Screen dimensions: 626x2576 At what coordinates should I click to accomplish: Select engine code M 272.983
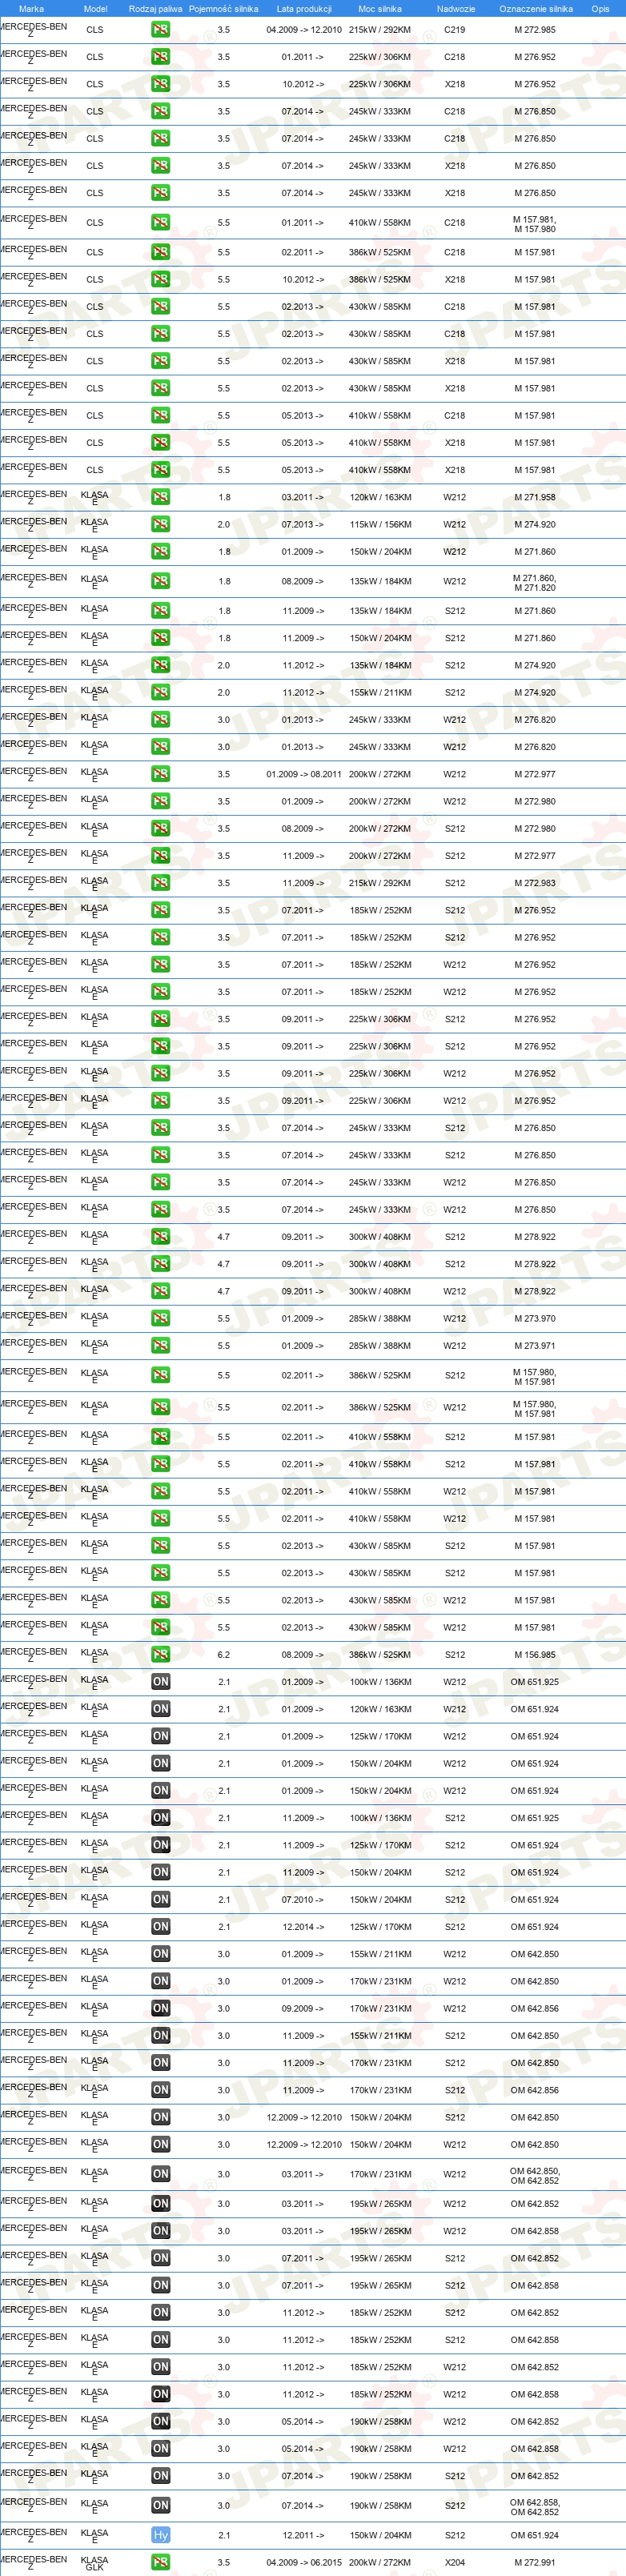point(535,883)
